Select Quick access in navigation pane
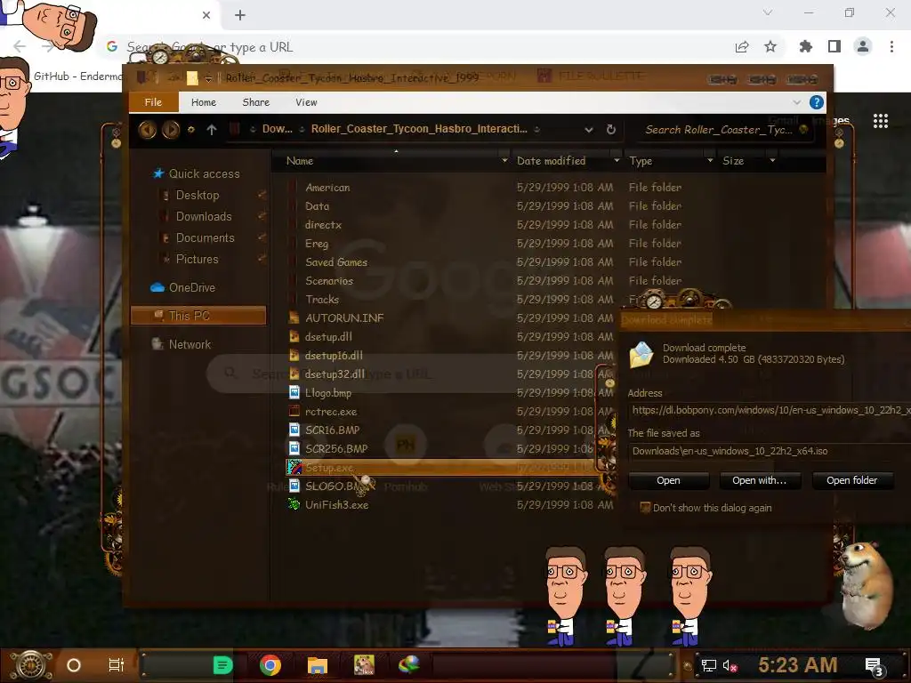 pos(204,173)
